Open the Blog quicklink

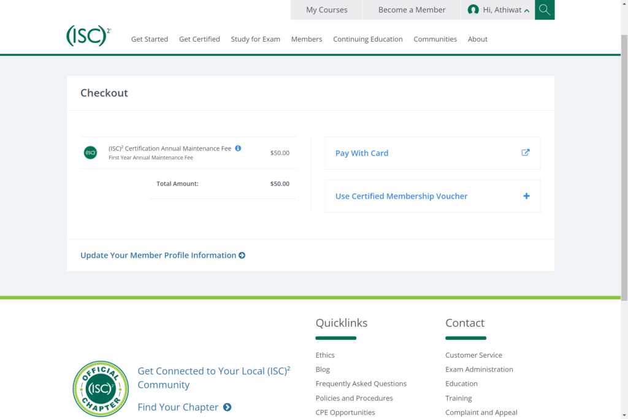coord(323,369)
